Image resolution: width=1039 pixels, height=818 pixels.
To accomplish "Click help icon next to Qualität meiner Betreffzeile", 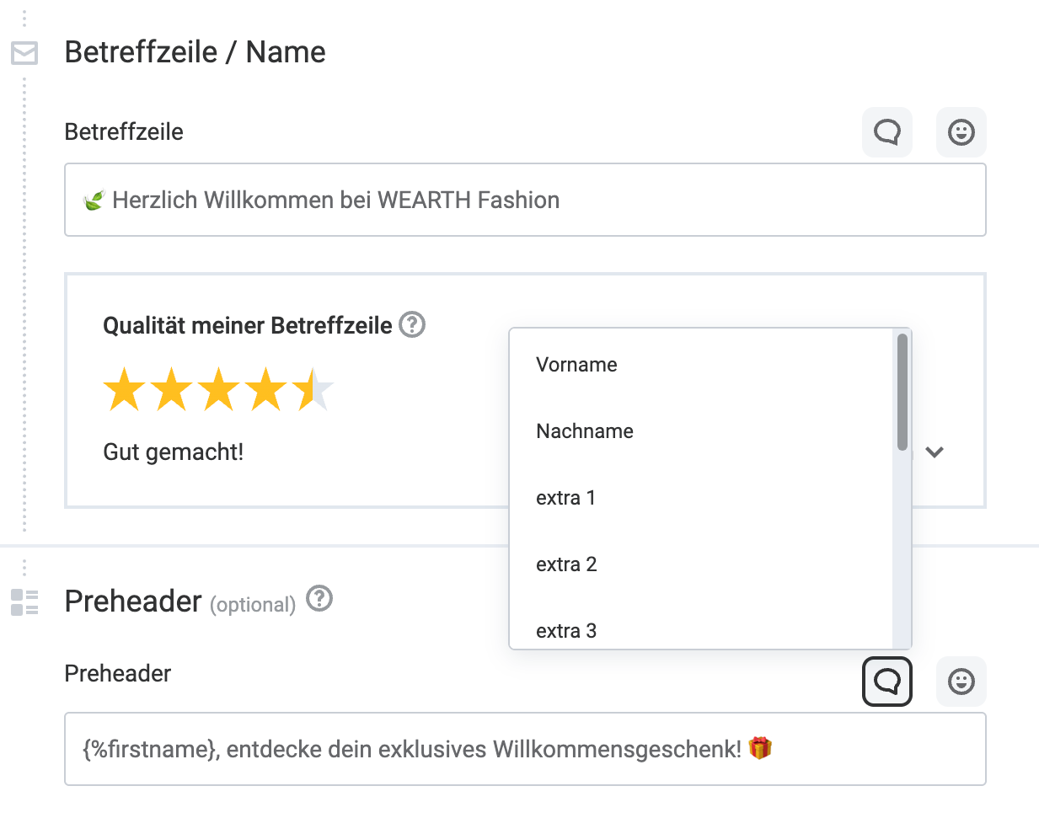I will 412,324.
